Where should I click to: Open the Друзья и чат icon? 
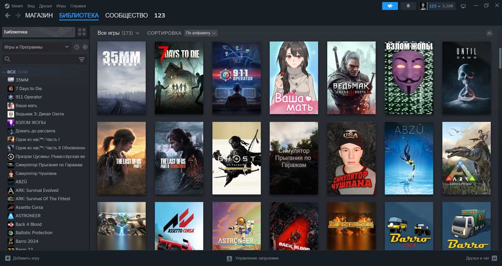[494, 258]
